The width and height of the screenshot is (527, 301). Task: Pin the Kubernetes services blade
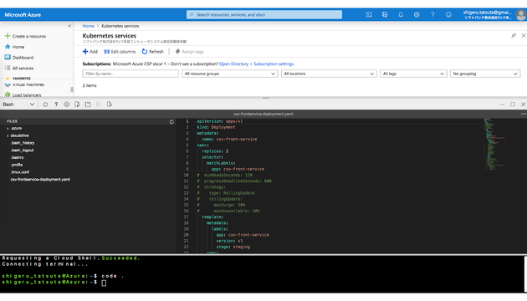click(514, 36)
